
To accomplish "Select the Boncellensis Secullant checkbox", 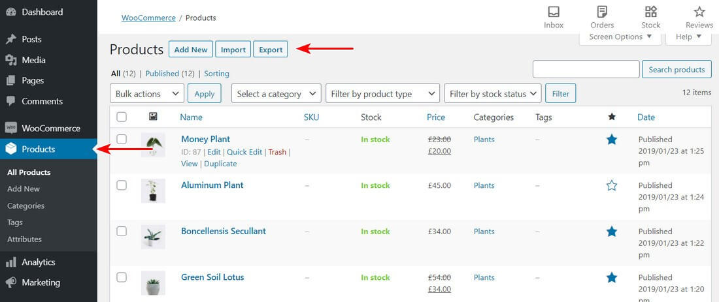I will pyautogui.click(x=122, y=231).
